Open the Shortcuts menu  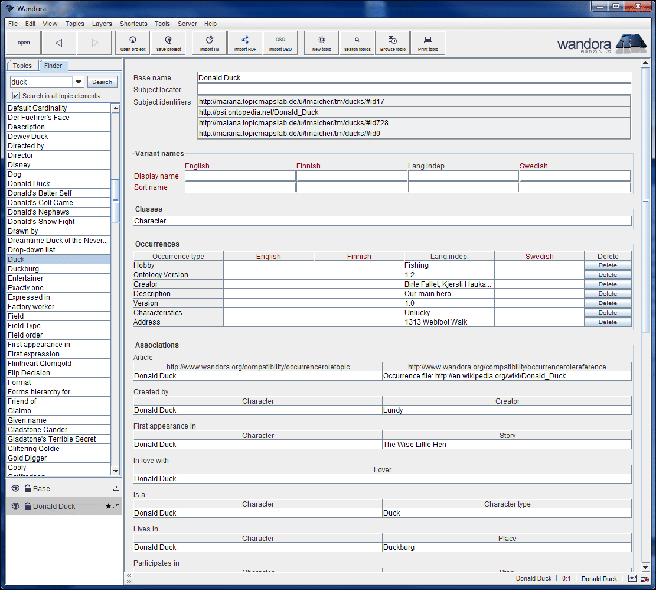coord(133,24)
